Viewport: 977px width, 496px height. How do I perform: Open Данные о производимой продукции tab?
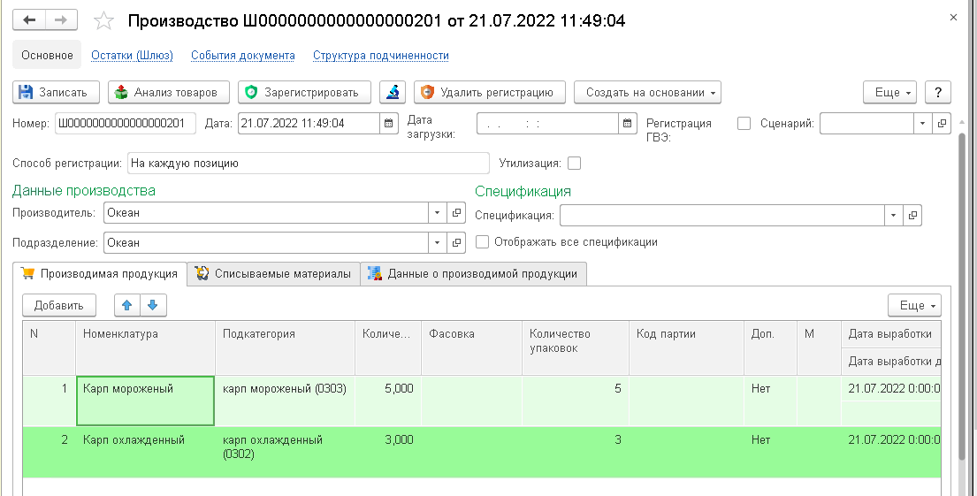pyautogui.click(x=473, y=273)
